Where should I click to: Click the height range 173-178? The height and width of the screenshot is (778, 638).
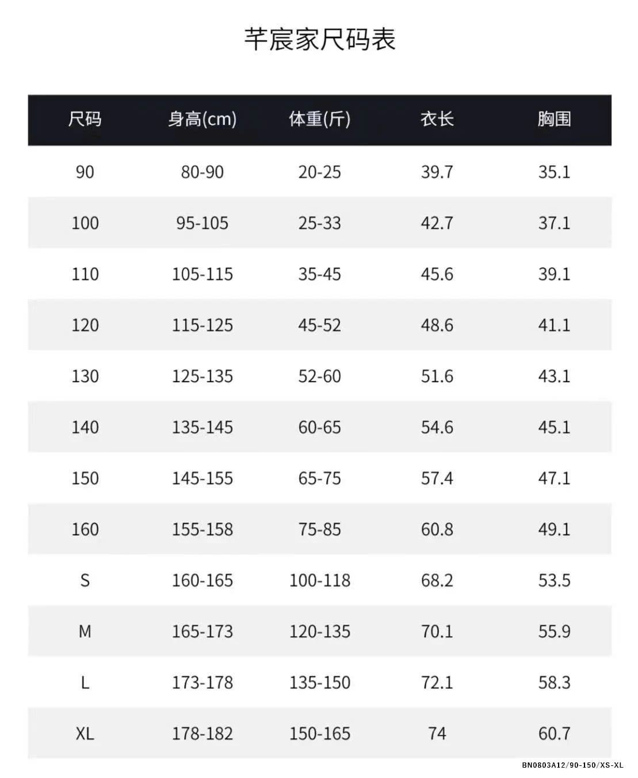pos(202,682)
